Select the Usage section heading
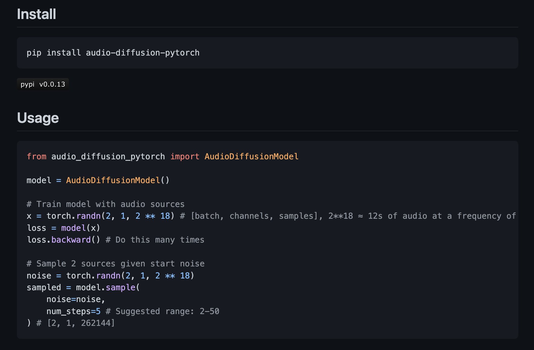The height and width of the screenshot is (350, 534). (x=38, y=118)
